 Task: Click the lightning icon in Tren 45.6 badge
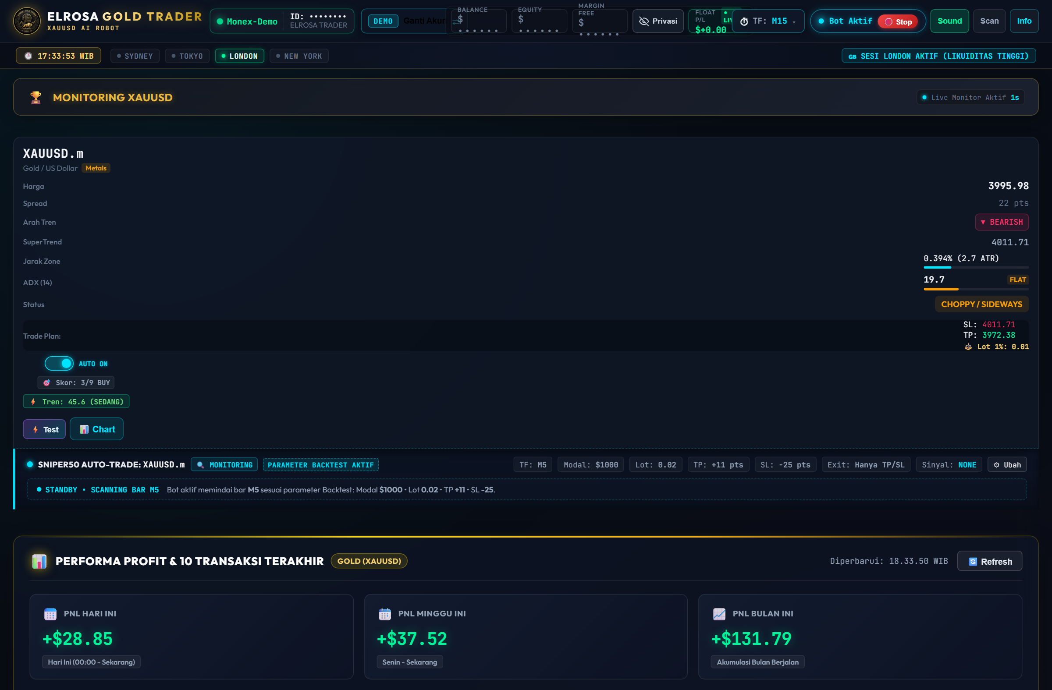point(33,402)
